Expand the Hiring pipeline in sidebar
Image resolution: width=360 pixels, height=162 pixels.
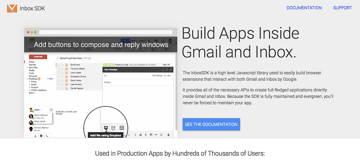click(30, 82)
